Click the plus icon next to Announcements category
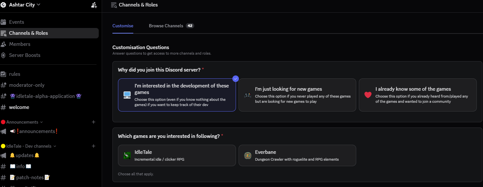The width and height of the screenshot is (483, 187). click(x=94, y=122)
